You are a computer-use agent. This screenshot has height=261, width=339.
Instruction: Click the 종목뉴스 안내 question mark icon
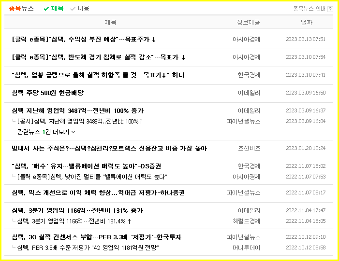pos(330,9)
